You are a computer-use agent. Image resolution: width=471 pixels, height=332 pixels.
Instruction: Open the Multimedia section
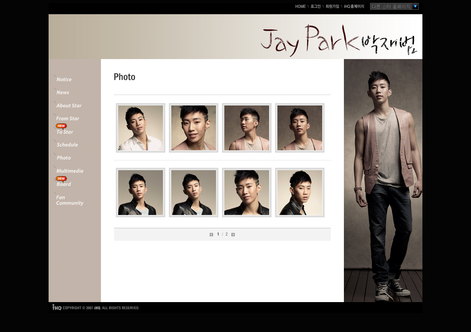coord(70,171)
